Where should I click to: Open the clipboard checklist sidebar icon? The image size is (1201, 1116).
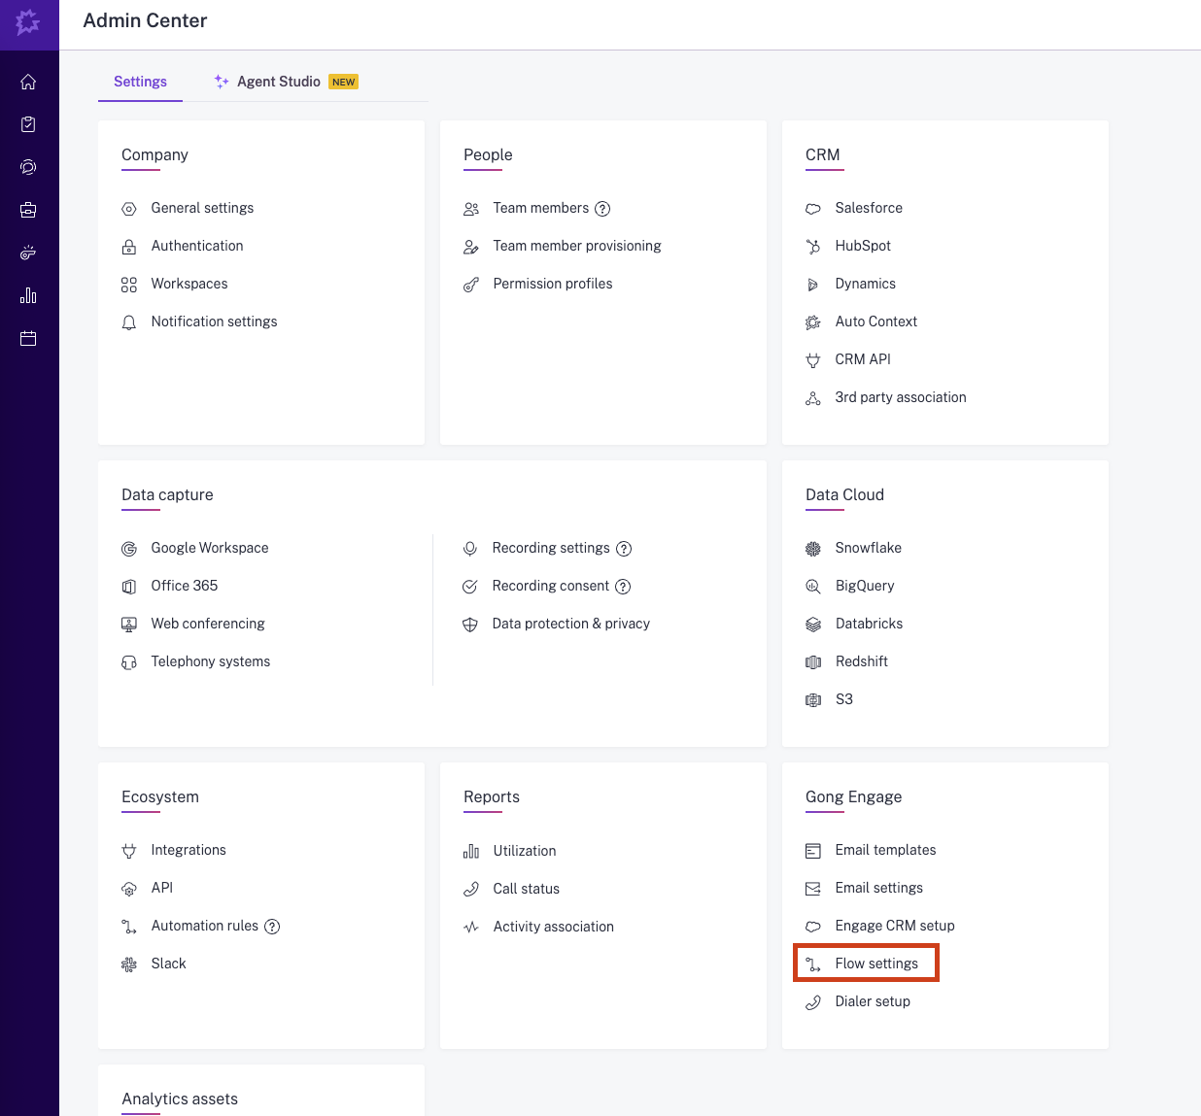coord(28,124)
